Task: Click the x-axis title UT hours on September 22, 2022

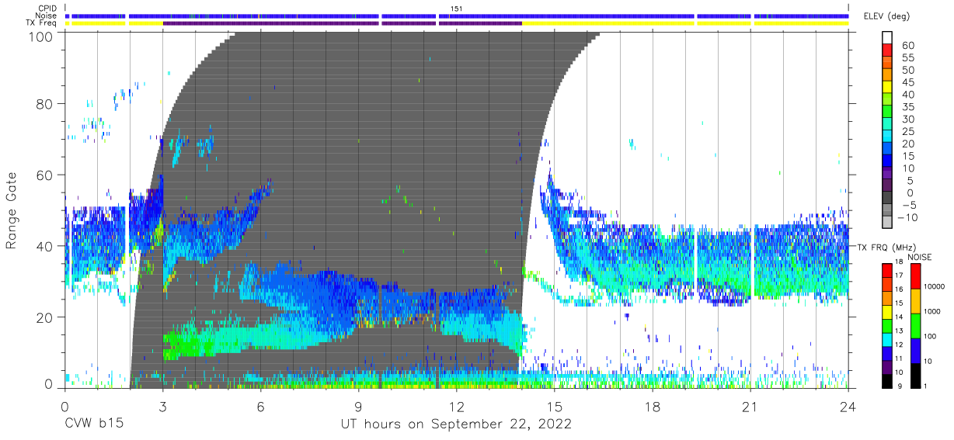Action: (456, 424)
